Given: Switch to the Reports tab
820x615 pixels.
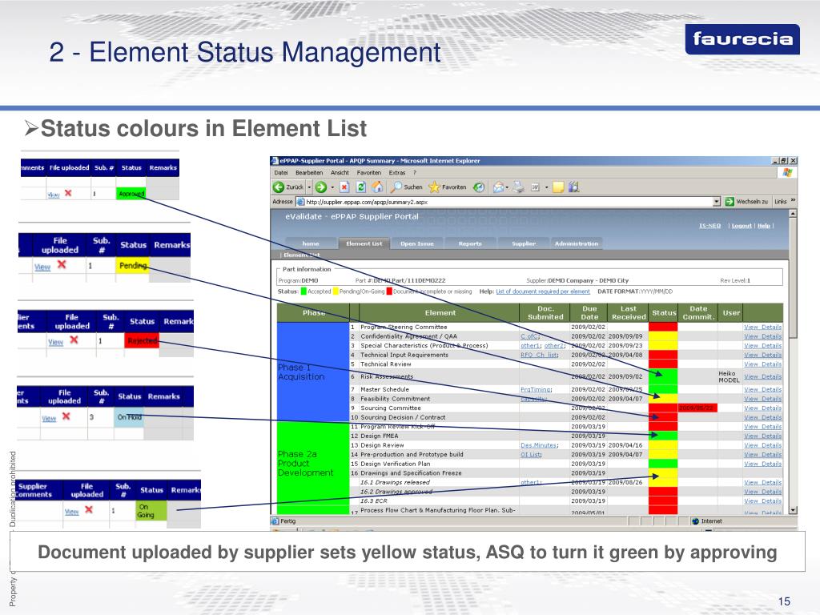Looking at the screenshot, I should coord(470,243).
